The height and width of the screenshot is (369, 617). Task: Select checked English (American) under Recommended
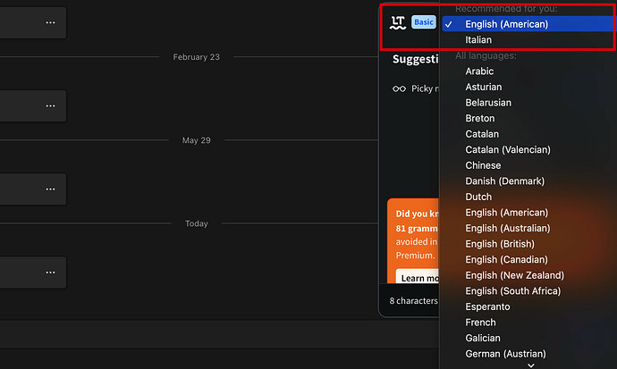[x=506, y=24]
